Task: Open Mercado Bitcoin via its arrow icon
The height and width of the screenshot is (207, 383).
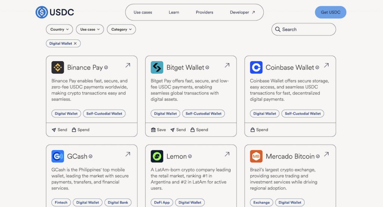Action: [326, 154]
